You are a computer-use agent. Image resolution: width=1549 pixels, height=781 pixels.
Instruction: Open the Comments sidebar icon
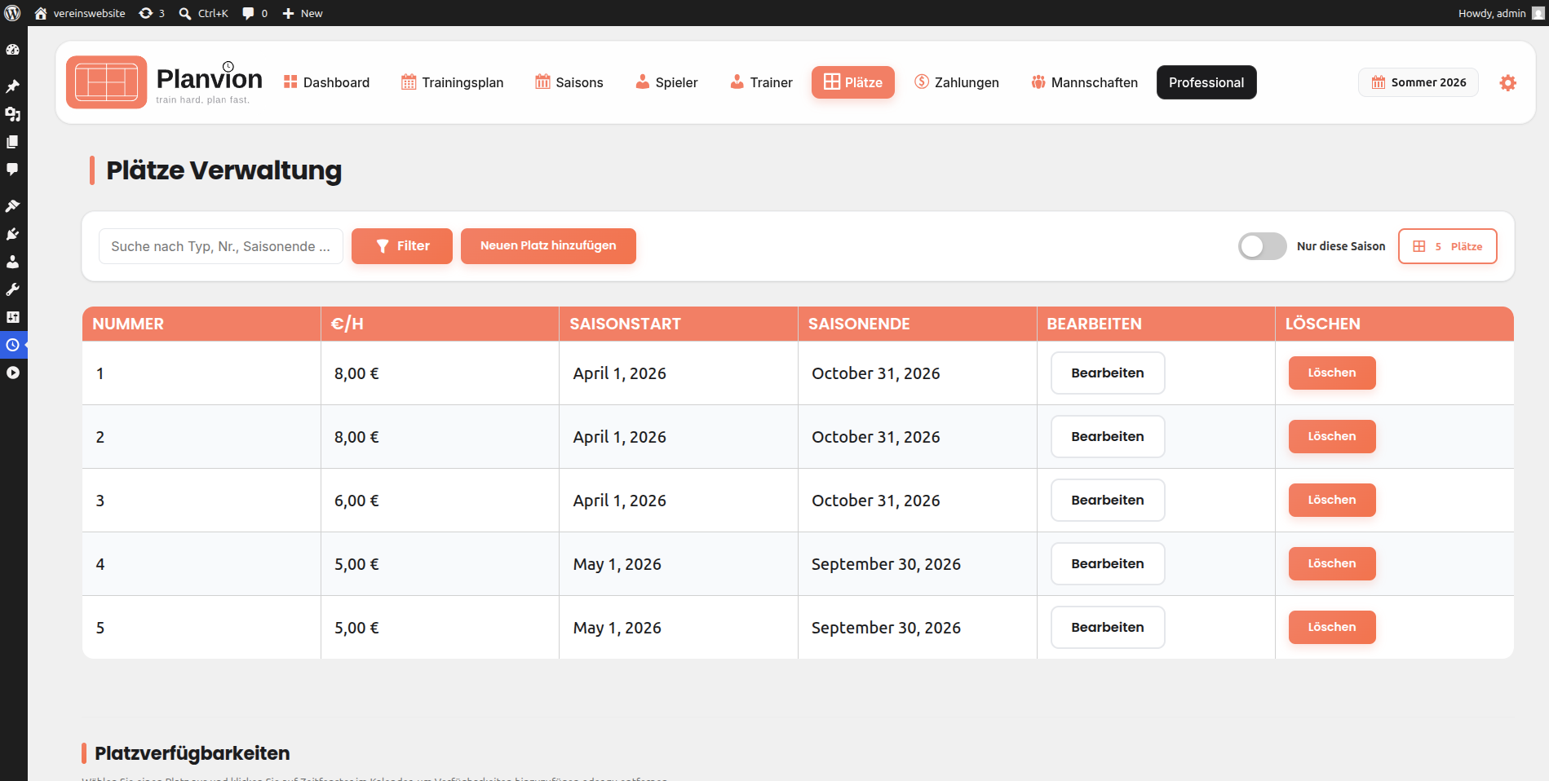coord(12,170)
